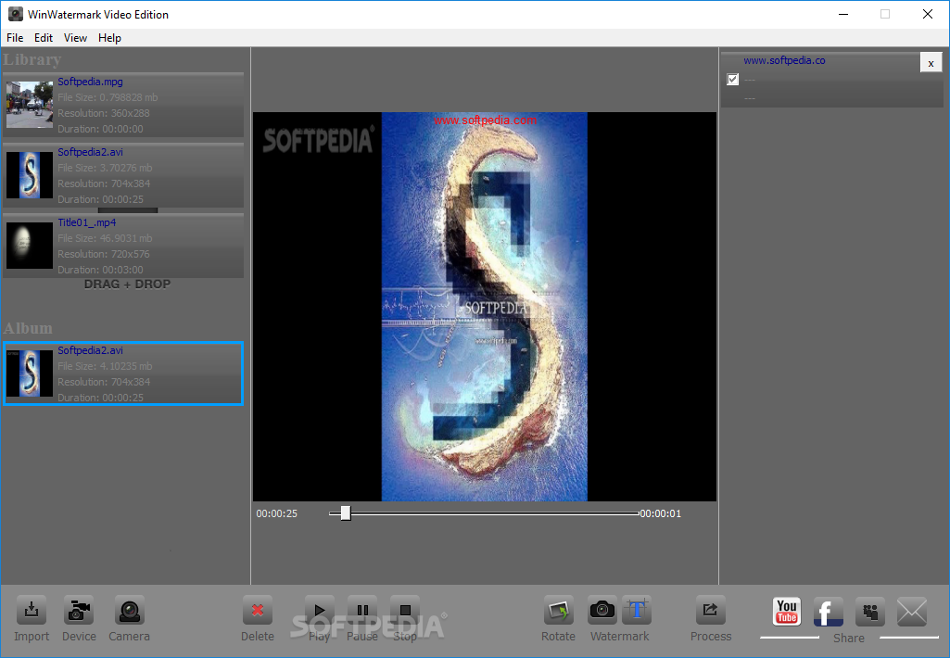Click Resolution: 720x576 text
Screen dimensions: 950x658
coord(104,254)
